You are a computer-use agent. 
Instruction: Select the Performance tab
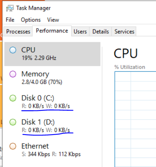(x=52, y=31)
